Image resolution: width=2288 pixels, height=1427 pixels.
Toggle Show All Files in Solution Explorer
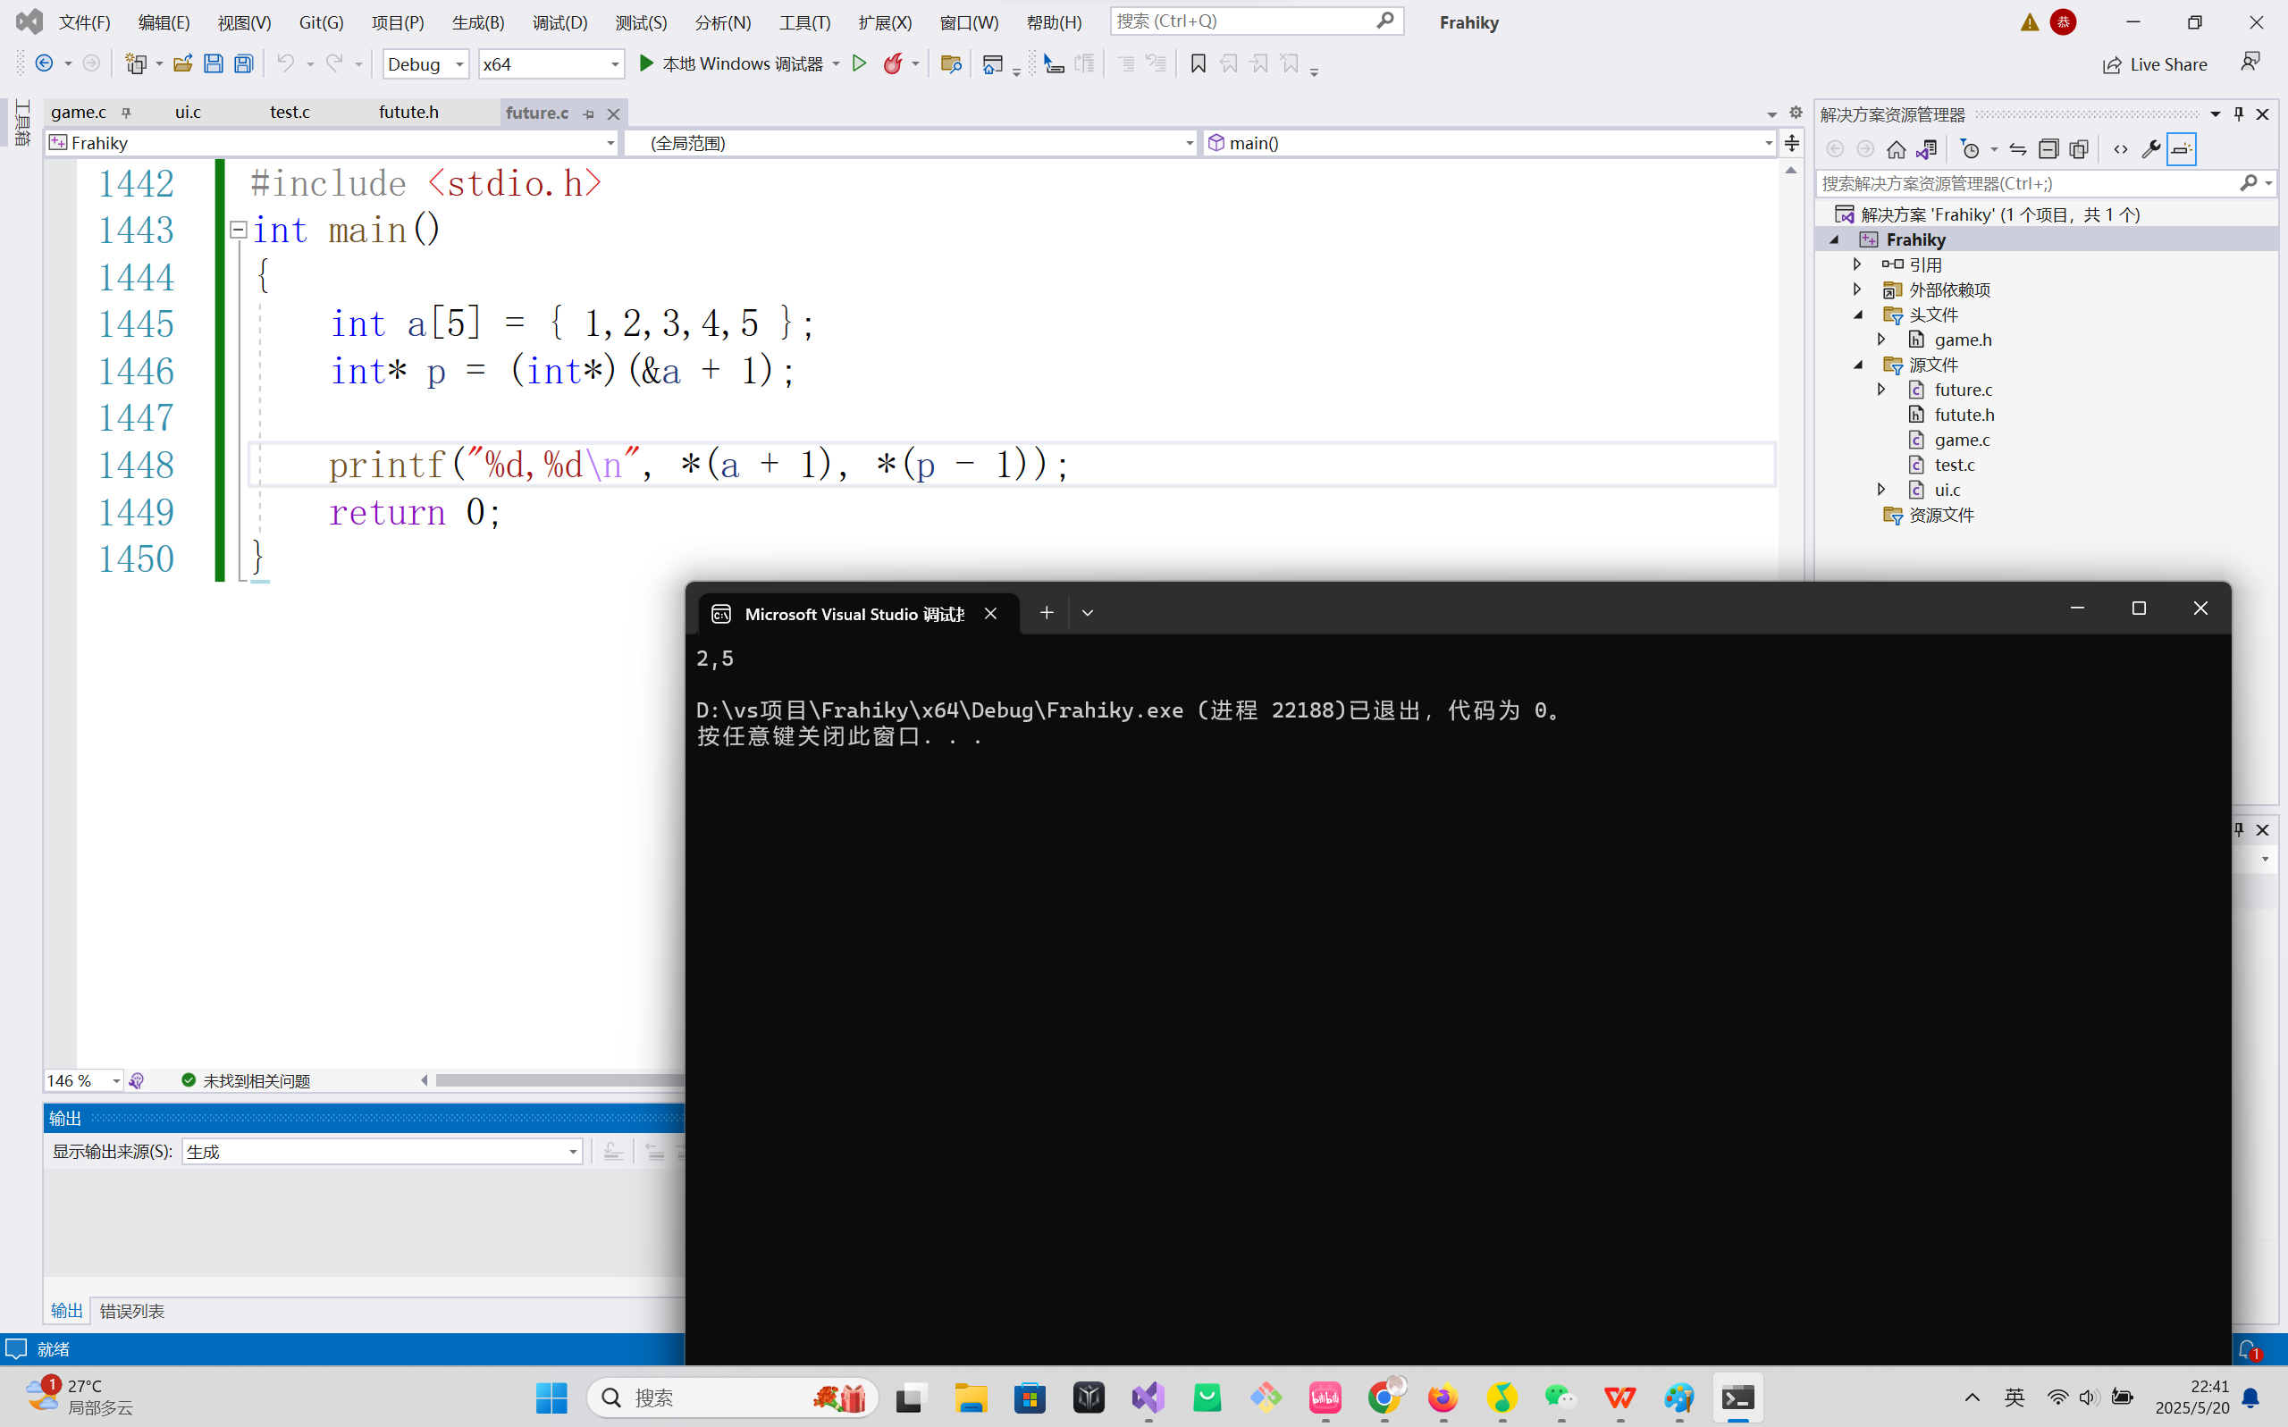pyautogui.click(x=2079, y=149)
